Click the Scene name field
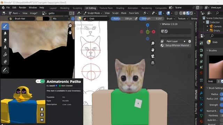The image size is (223, 125). (183, 8)
